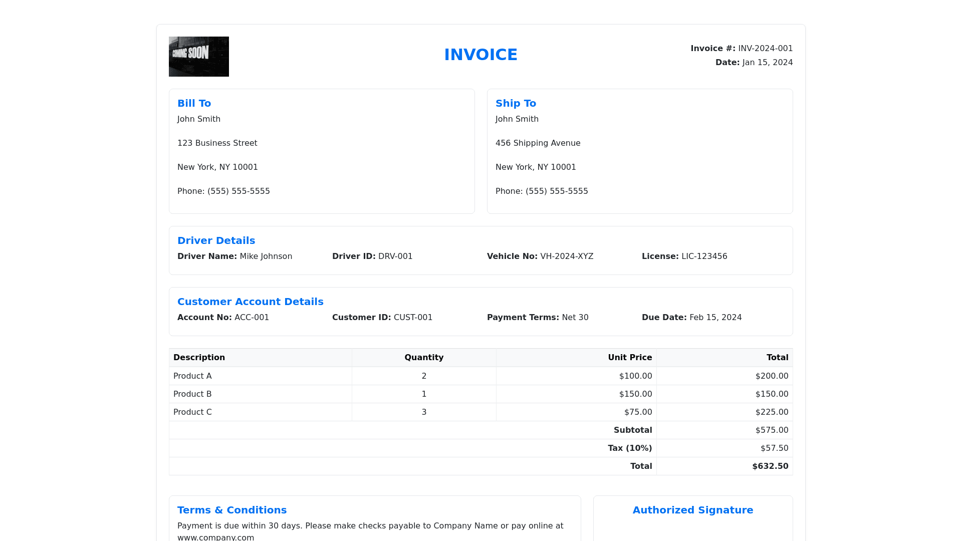
Task: Click the invoice date Jan 15, 2024
Action: click(x=767, y=63)
